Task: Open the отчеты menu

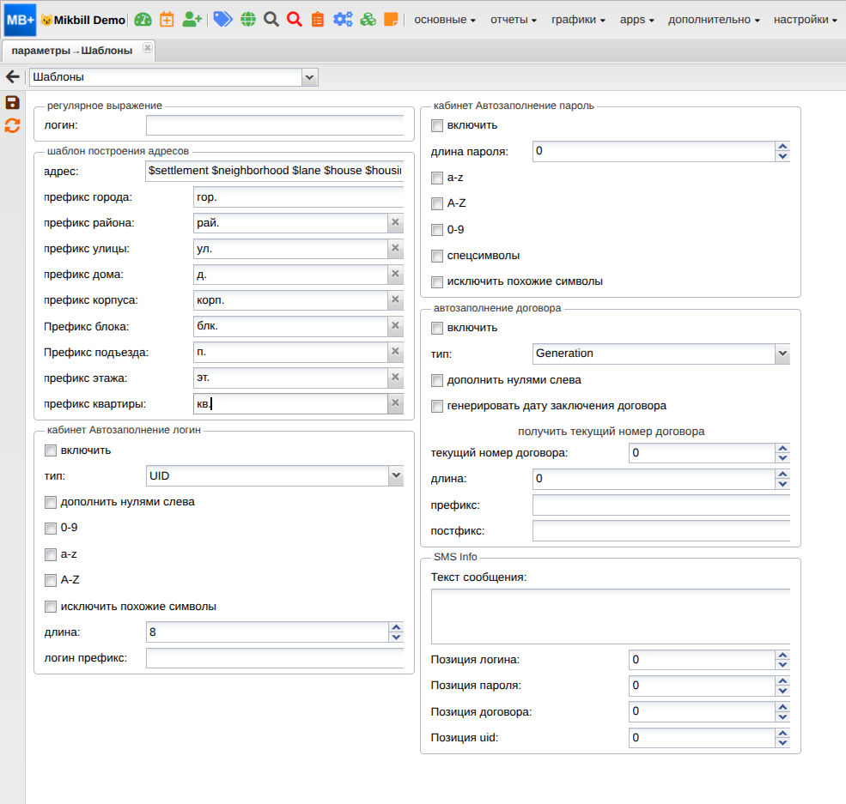Action: click(513, 20)
